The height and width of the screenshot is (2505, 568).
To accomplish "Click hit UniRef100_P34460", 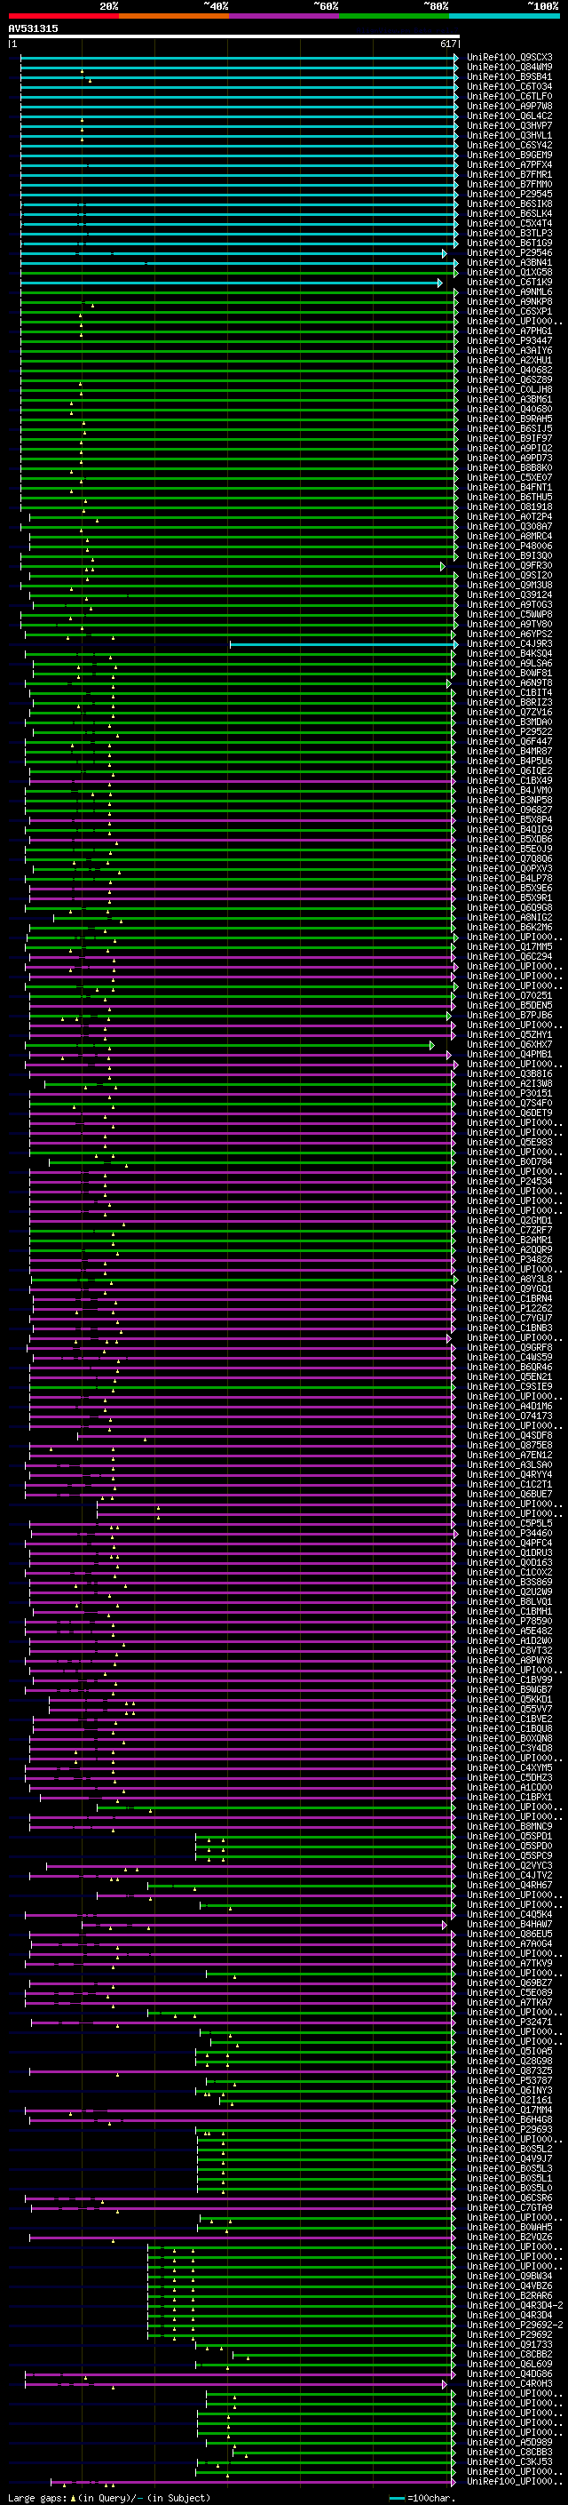I will tap(509, 1534).
